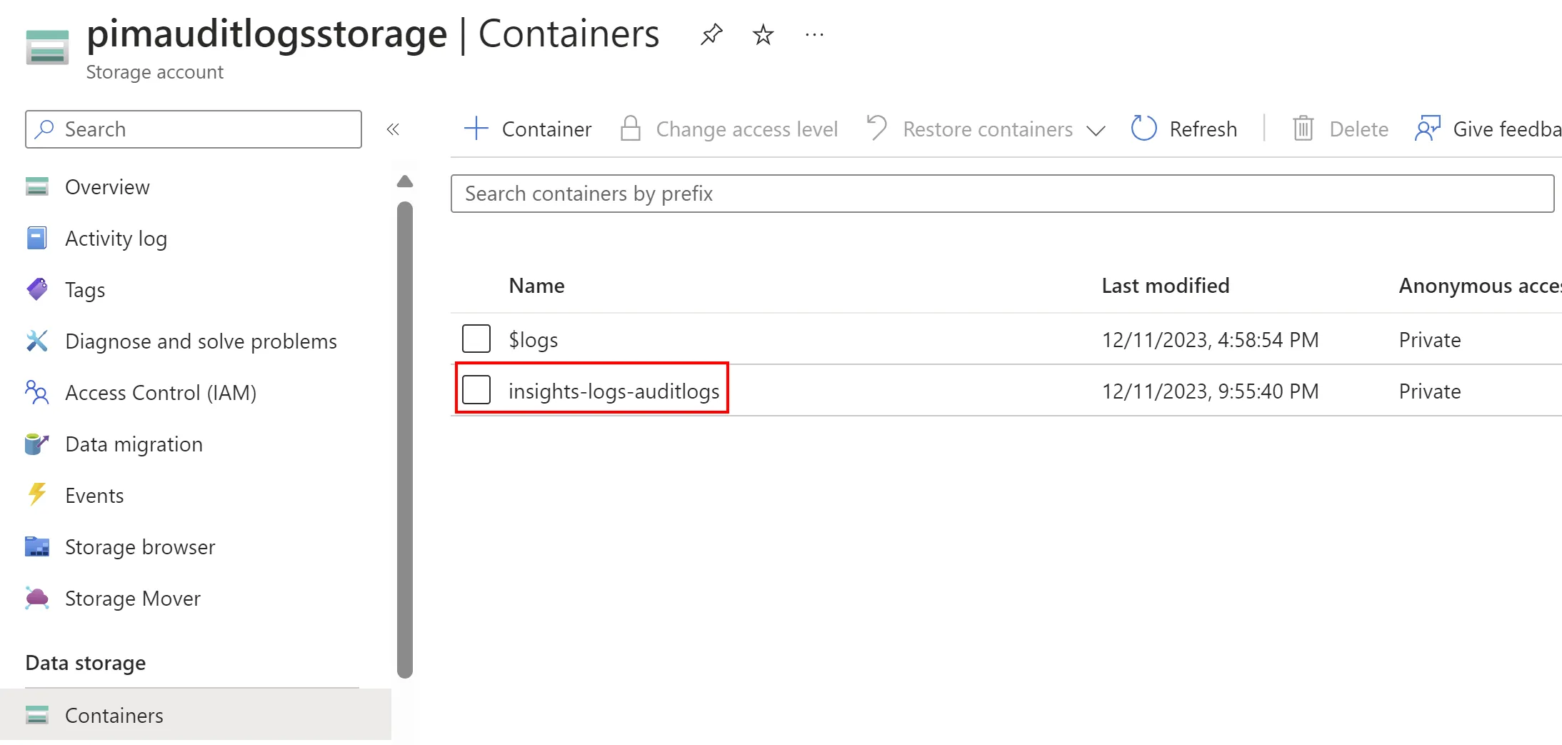Go to Tags in sidebar
Screen dimensions: 1562x745
click(x=85, y=290)
